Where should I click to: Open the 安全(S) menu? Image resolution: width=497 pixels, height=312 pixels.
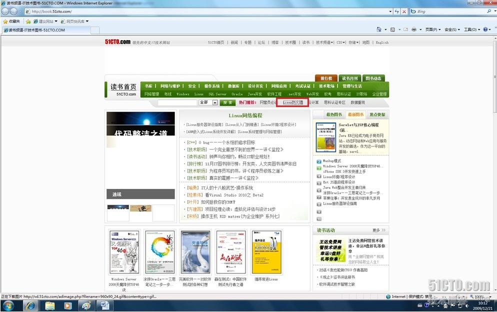tap(452, 29)
